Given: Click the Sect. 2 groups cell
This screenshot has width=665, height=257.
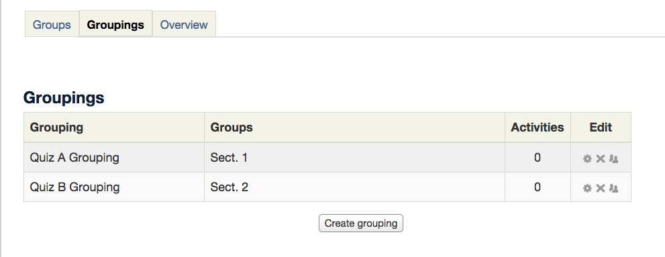Looking at the screenshot, I should click(354, 187).
